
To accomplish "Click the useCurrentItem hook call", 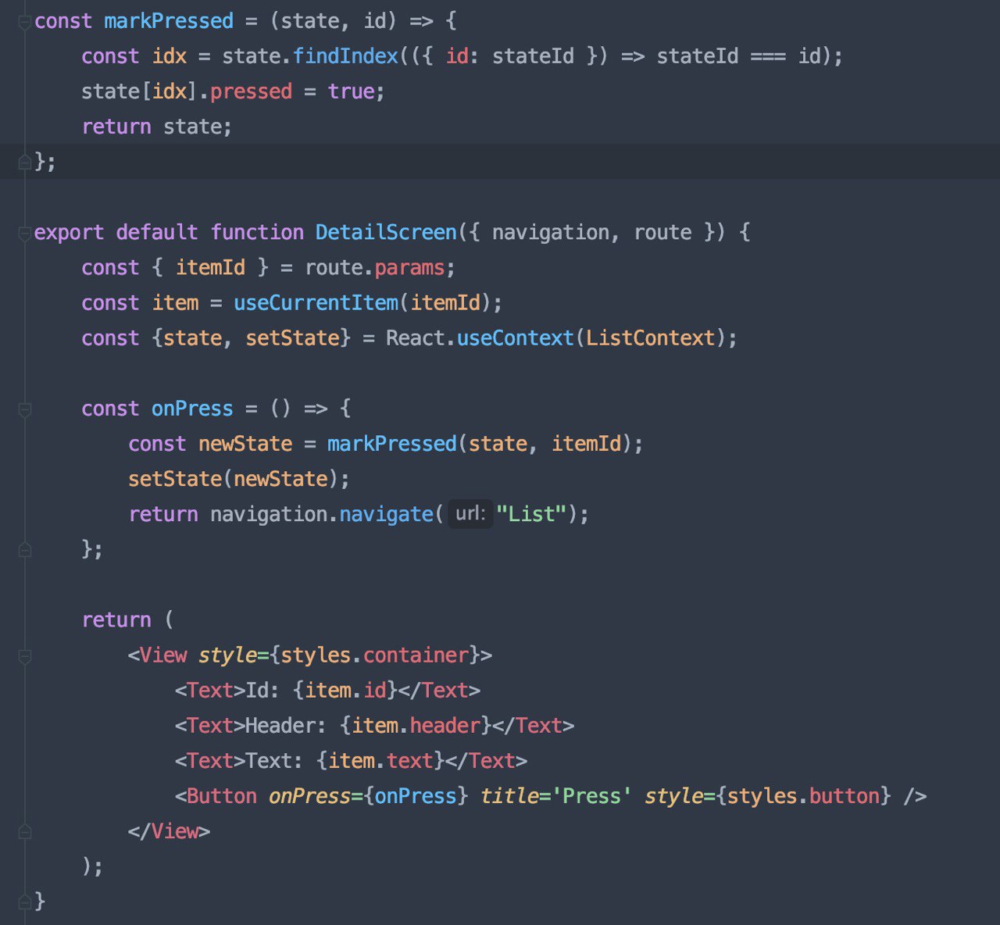I will 316,302.
